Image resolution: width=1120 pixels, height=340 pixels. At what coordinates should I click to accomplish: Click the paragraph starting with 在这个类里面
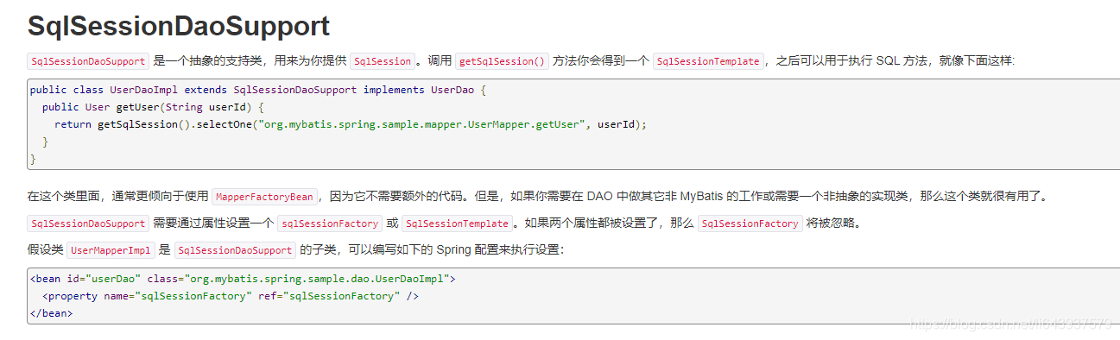tap(537, 197)
